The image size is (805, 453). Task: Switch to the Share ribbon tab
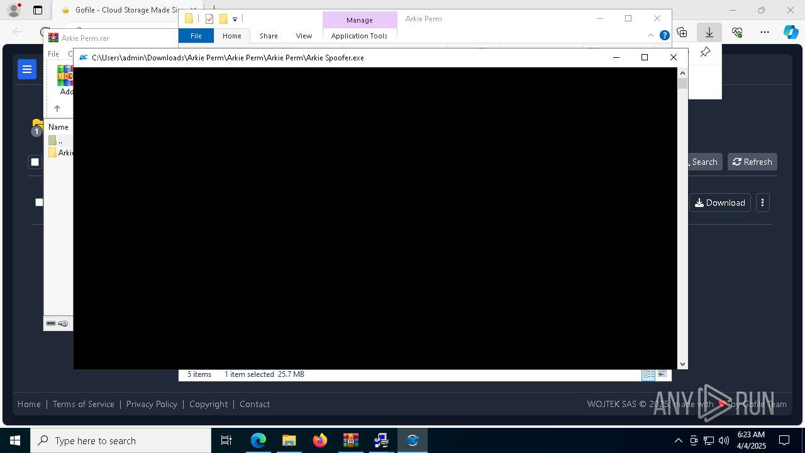point(269,36)
